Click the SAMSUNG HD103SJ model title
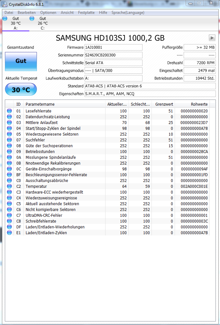 tap(110, 38)
